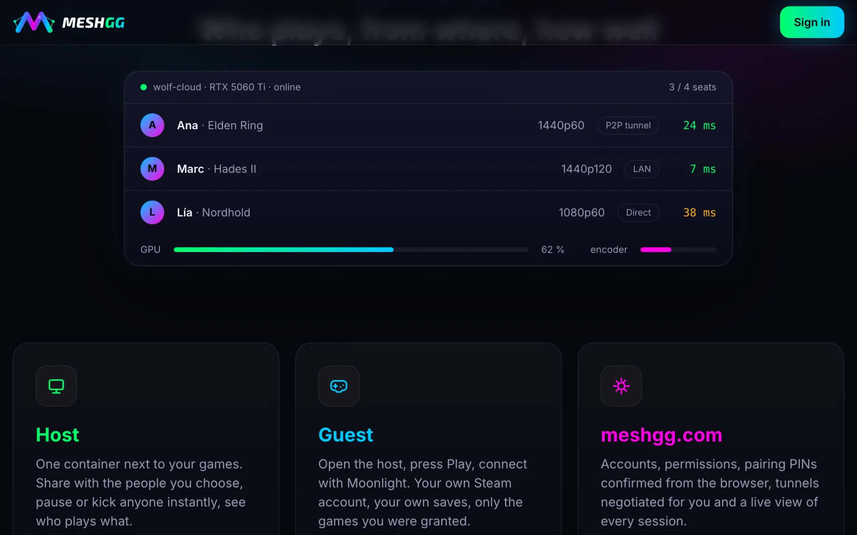Click Ana's avatar circle
Viewport: 857px width, 535px height.
[x=152, y=125]
